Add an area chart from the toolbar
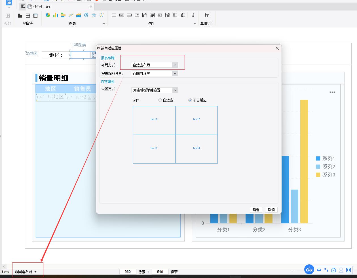Image resolution: width=357 pixels, height=278 pixels. click(x=79, y=15)
